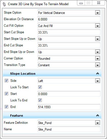Uncheck the Side lock checkbox
107x139 pixels.
click(7, 81)
